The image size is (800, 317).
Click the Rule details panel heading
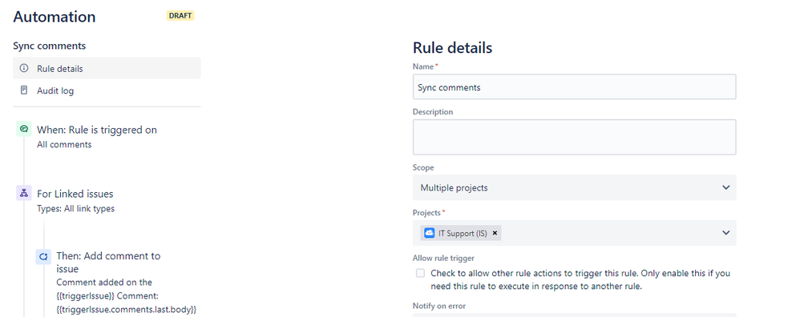(452, 48)
